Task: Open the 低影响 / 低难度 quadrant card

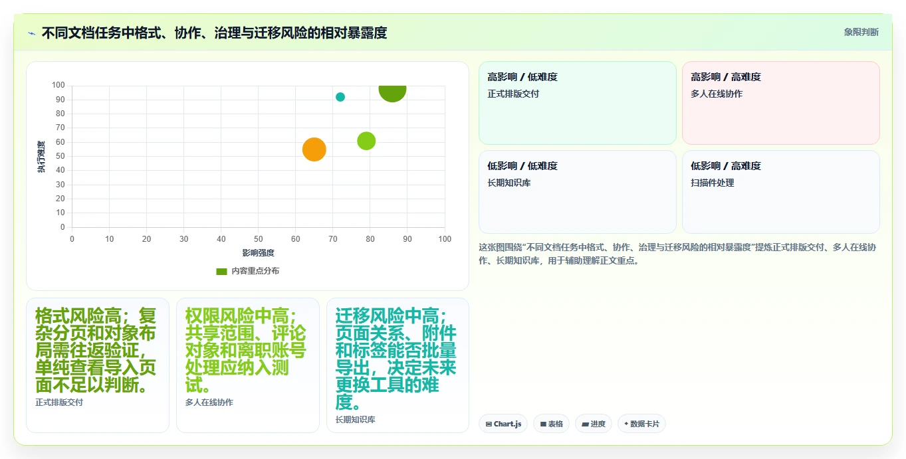Action: pos(577,192)
